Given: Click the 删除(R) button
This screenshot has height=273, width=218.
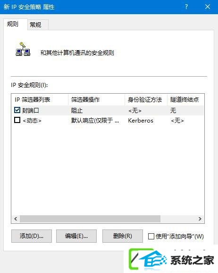Looking at the screenshot, I should click(123, 236).
